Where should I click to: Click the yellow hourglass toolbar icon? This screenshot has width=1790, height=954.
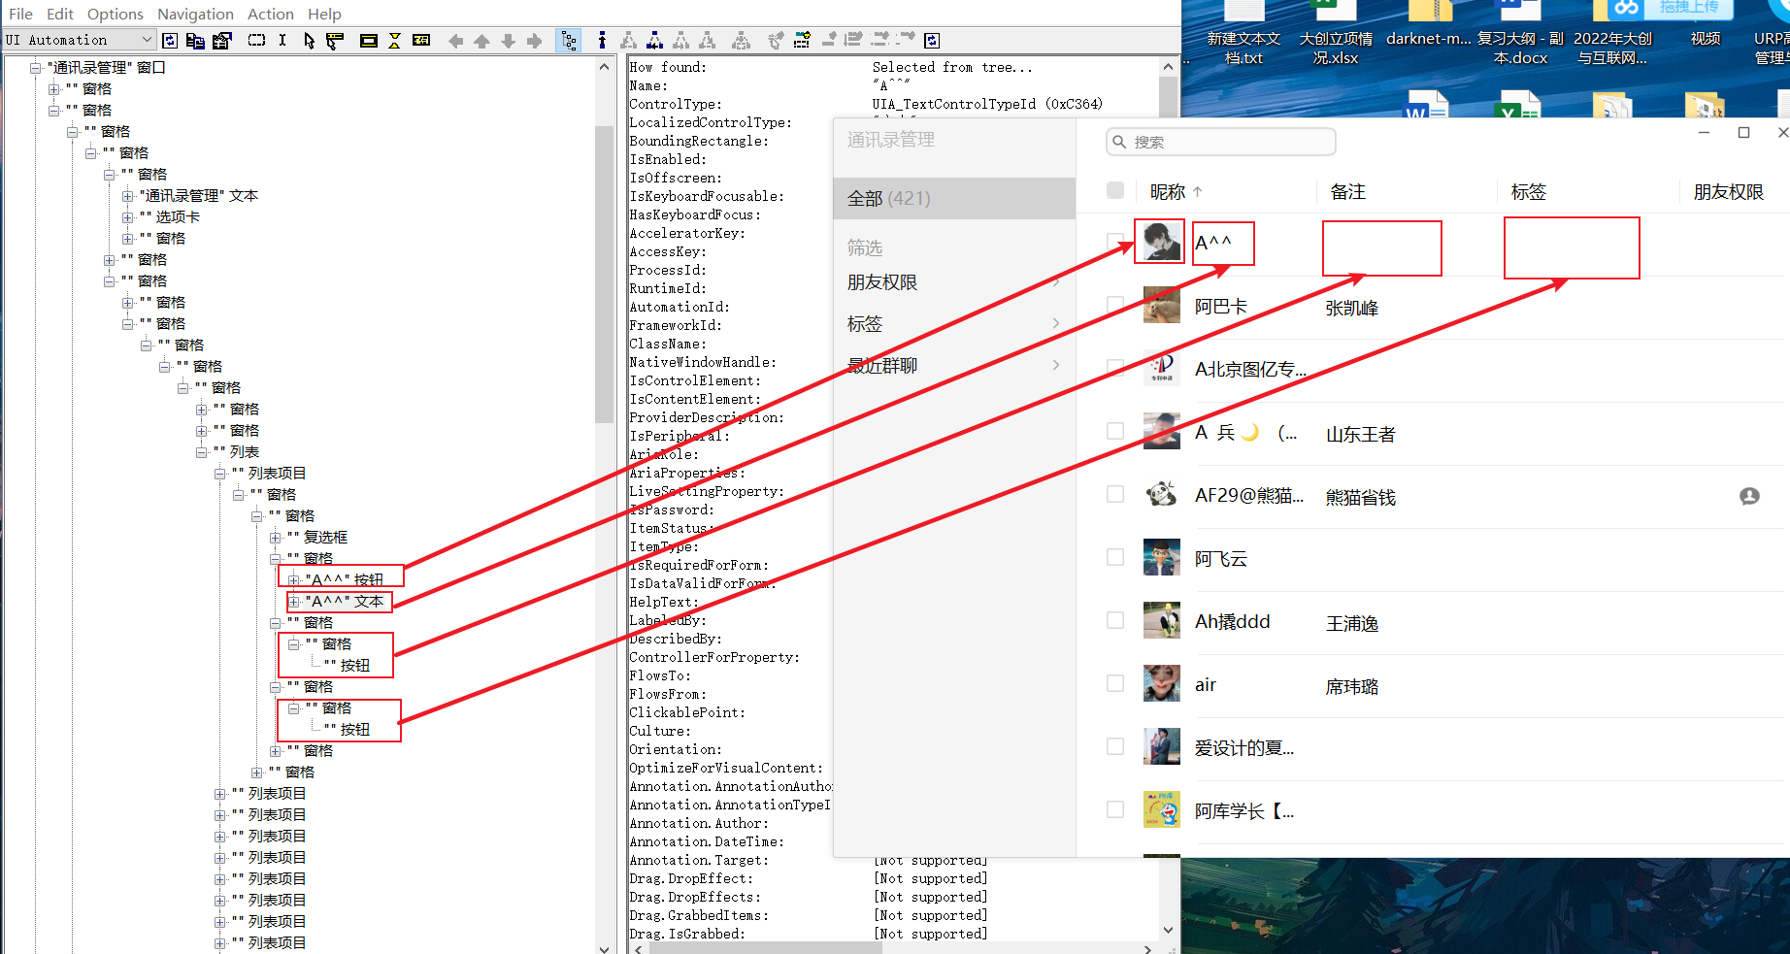pos(394,40)
